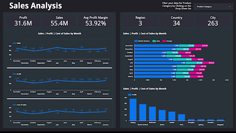Click the Shanghai city axis label
Image resolution: width=236 pixels, height=133 pixels.
[x=191, y=123]
